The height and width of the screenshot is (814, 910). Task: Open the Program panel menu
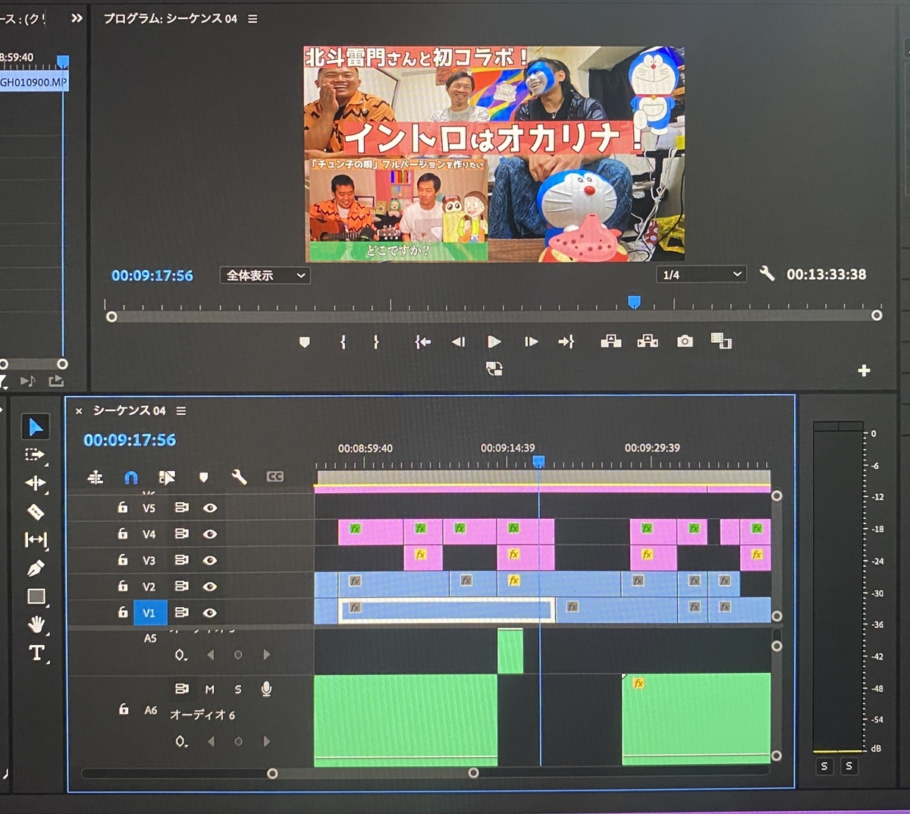[x=253, y=19]
